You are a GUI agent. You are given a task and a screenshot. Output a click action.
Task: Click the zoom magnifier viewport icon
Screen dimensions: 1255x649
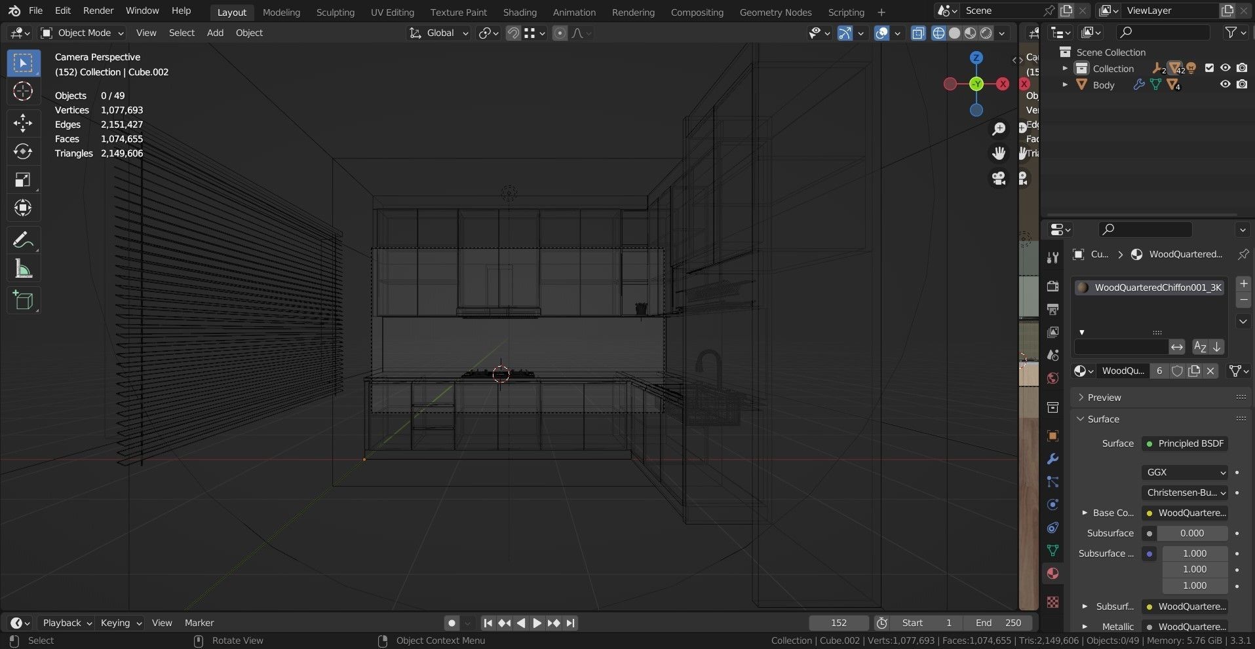coord(998,129)
